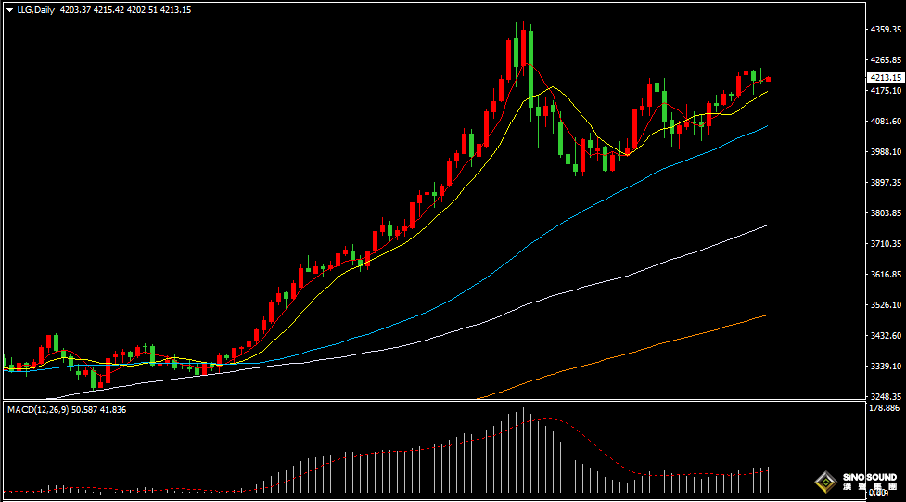Select the orange moving average line

[649, 345]
